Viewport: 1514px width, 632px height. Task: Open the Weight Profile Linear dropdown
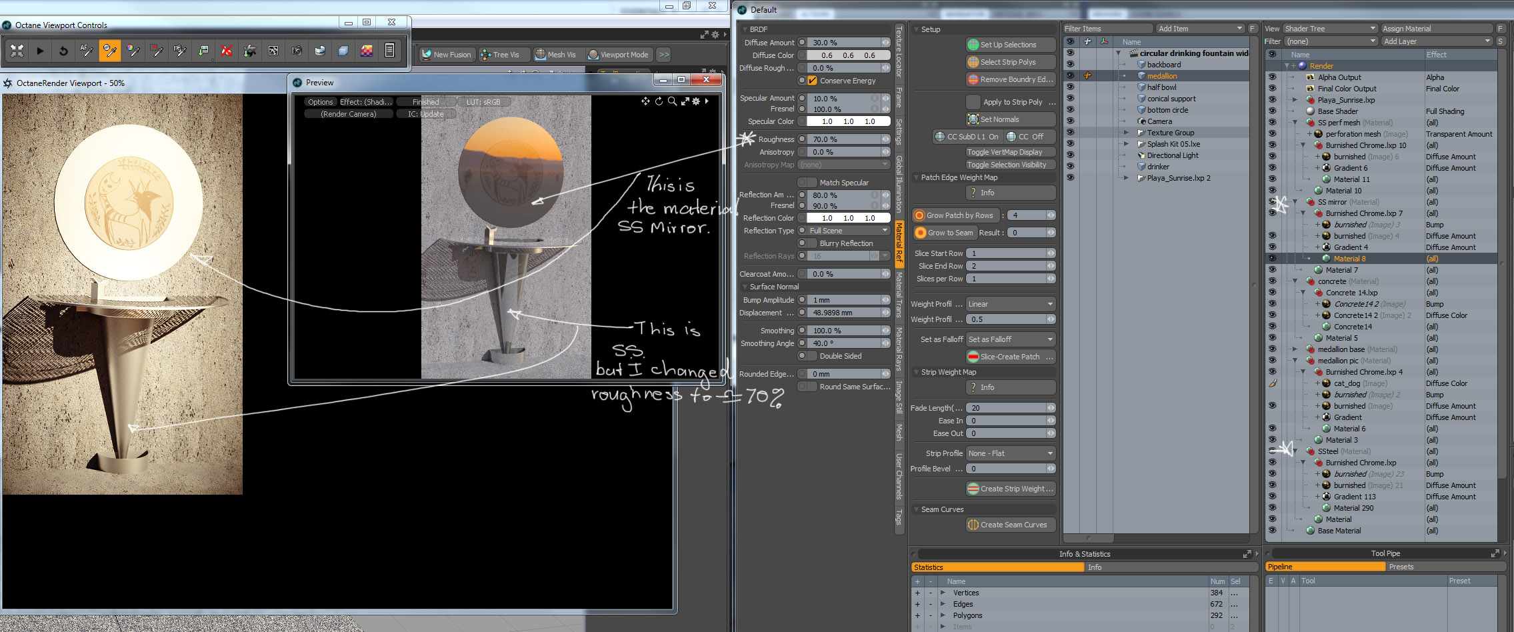[x=1011, y=304]
